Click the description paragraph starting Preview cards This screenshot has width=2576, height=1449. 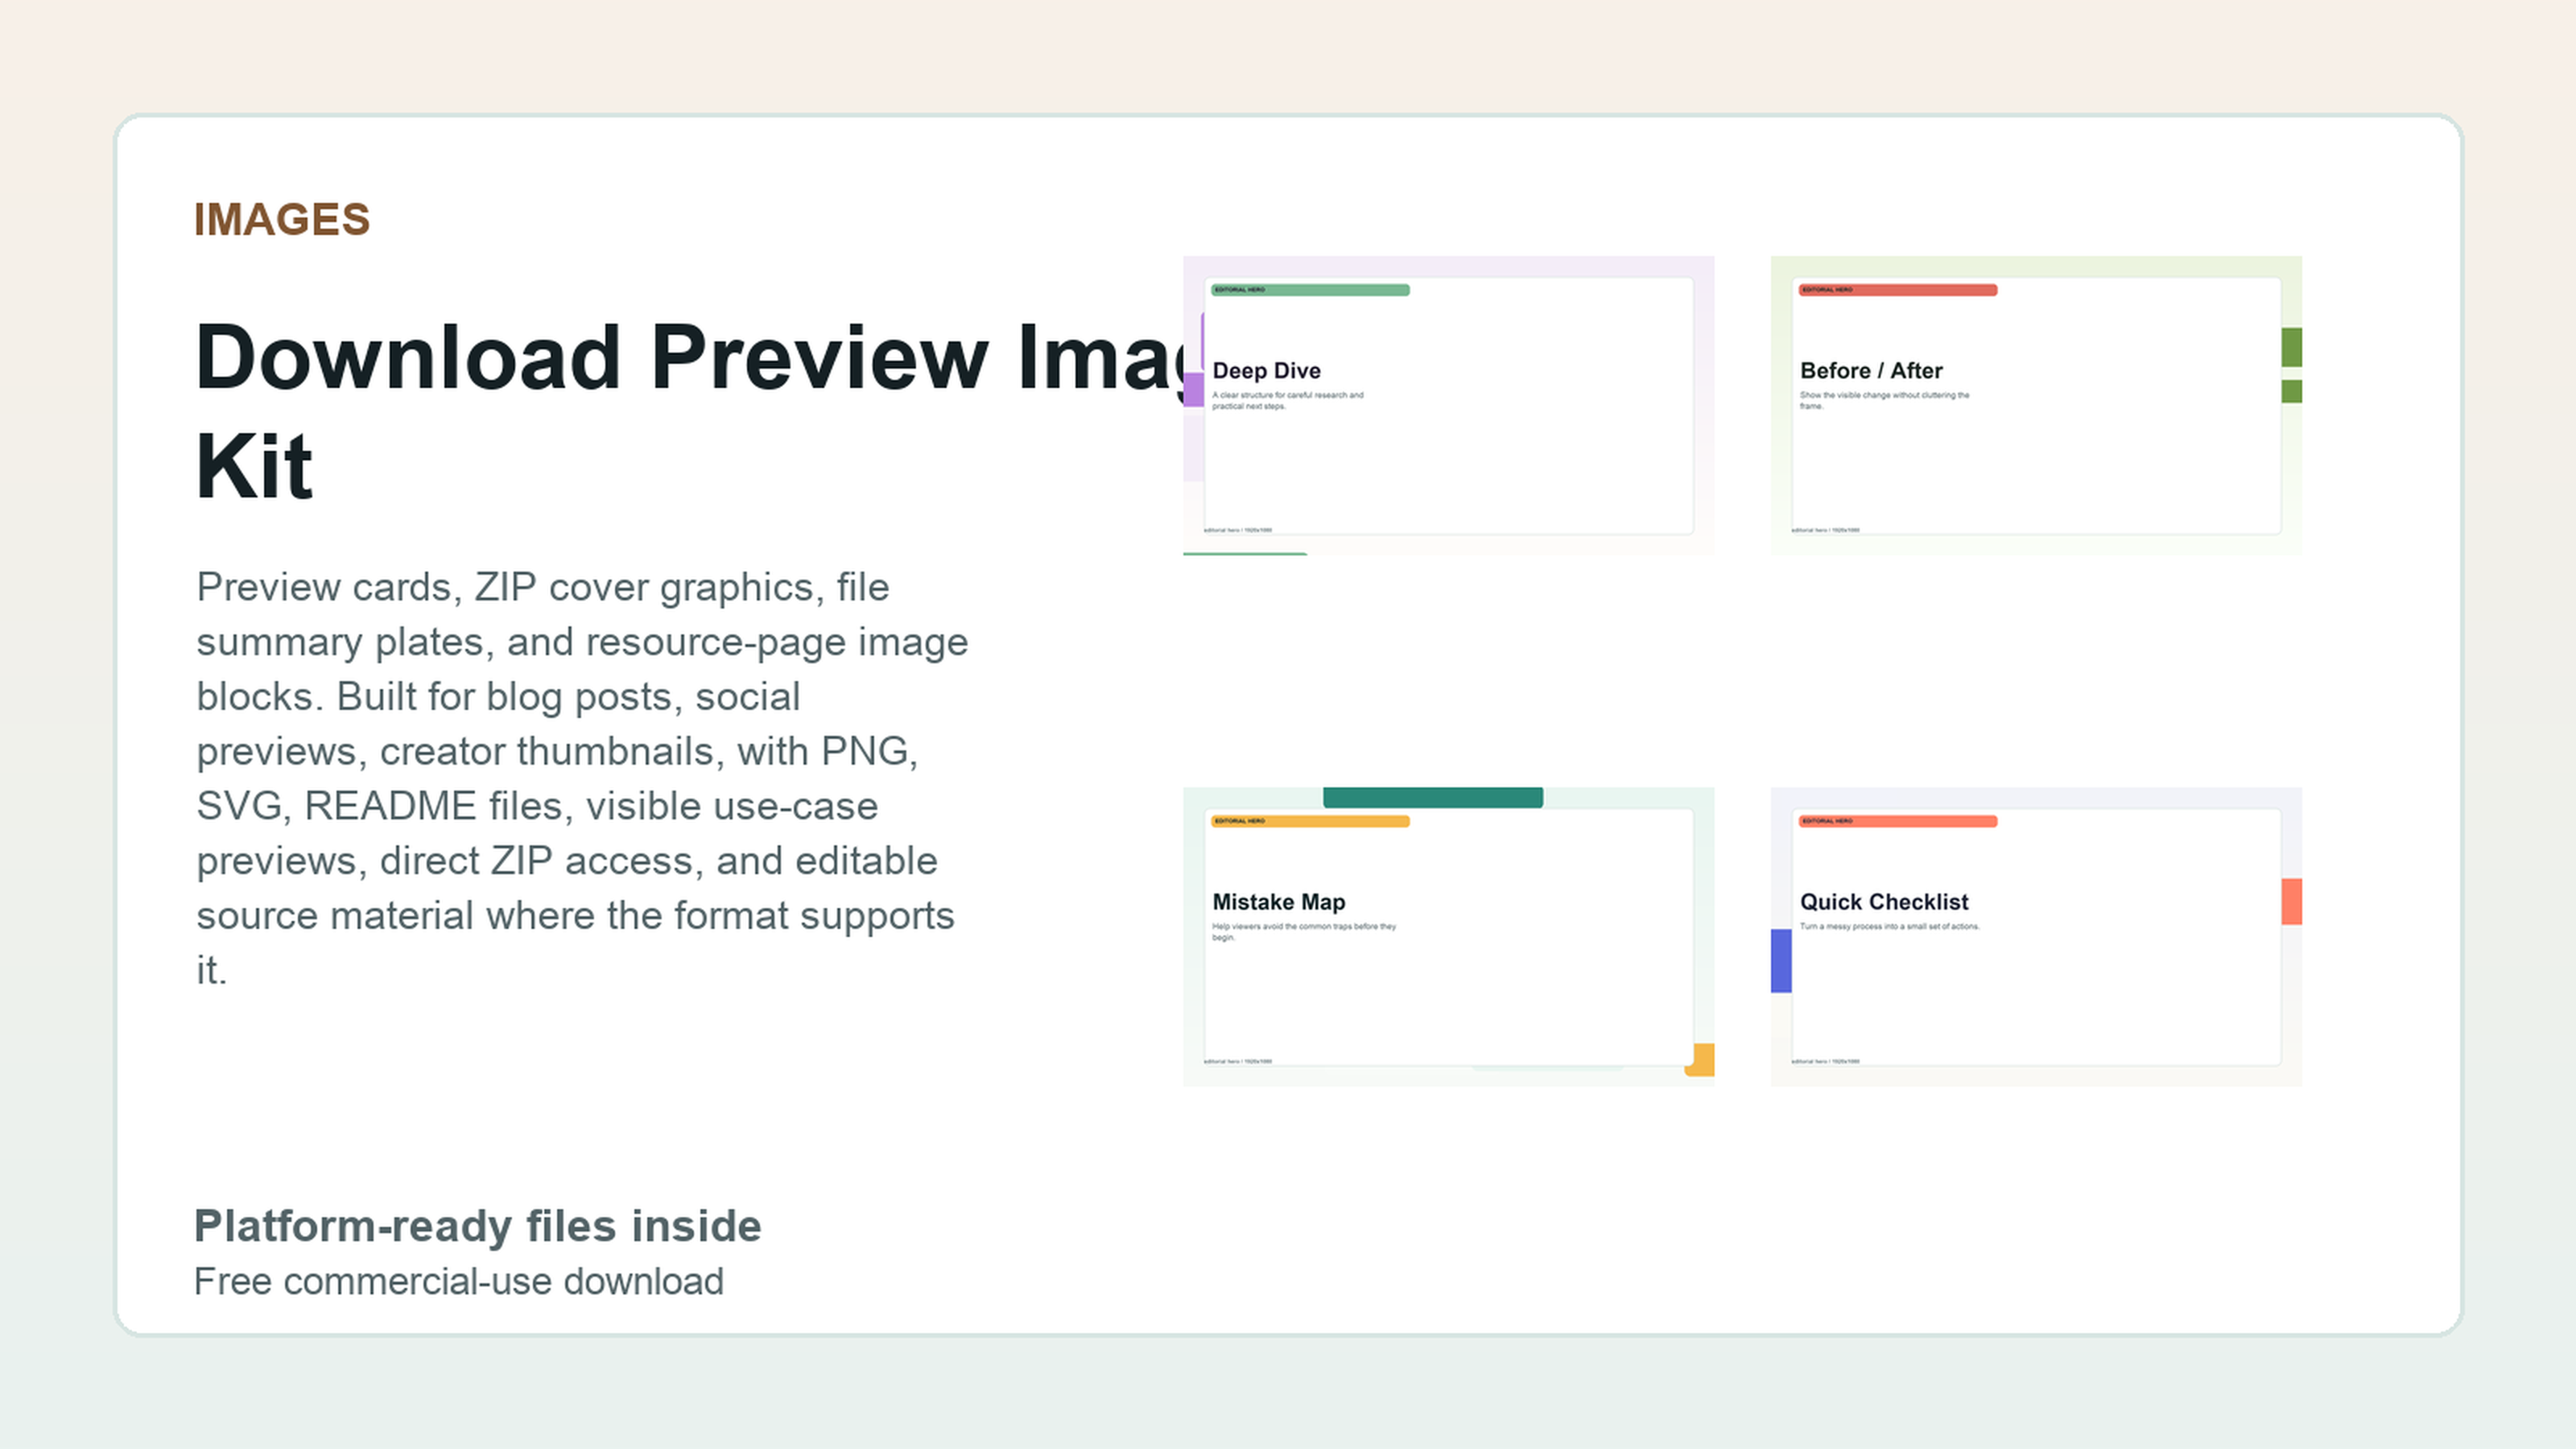point(582,778)
